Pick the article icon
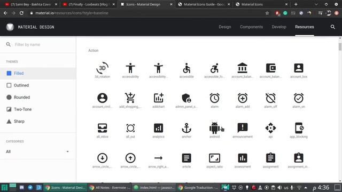Viewport: 342px width, 192px height. pos(186,158)
